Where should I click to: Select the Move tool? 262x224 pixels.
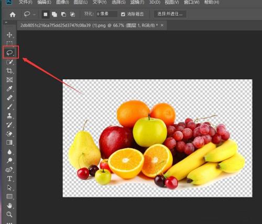pyautogui.click(x=9, y=35)
